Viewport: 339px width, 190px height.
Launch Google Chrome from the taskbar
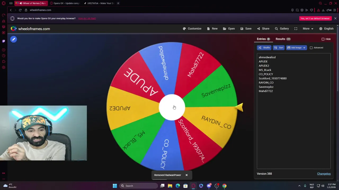tap(224, 186)
